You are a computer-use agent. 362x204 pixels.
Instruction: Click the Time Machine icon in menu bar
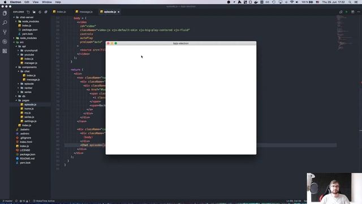(274, 2)
